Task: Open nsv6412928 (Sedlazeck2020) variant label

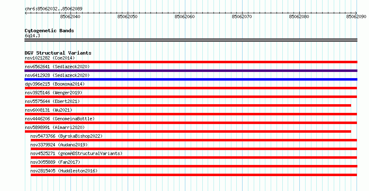Action: click(x=57, y=75)
